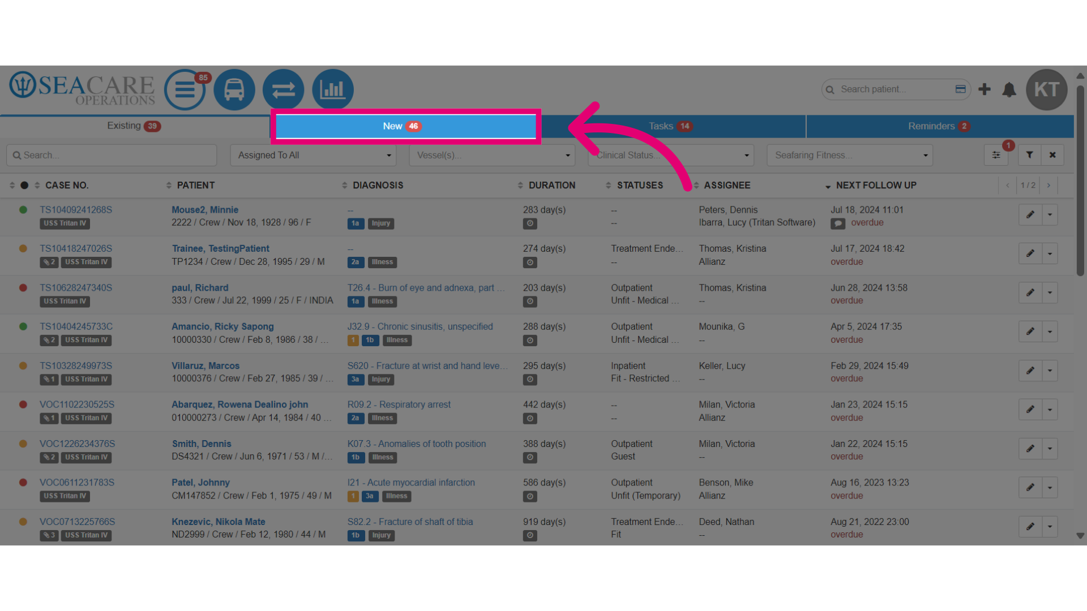Screen dimensions: 1087x611
Task: Click the card icon in patient search
Action: point(960,89)
